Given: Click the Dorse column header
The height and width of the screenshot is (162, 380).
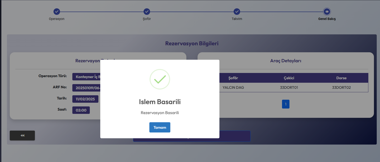Looking at the screenshot, I should click(x=341, y=78).
